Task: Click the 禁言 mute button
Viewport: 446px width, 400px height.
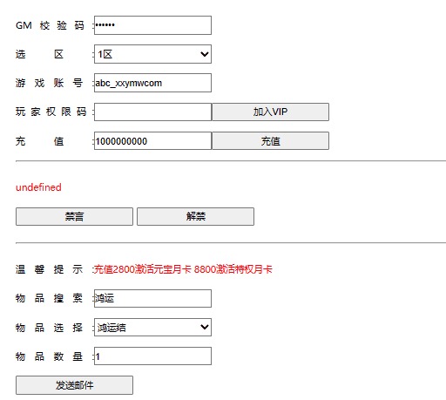Action: click(74, 216)
